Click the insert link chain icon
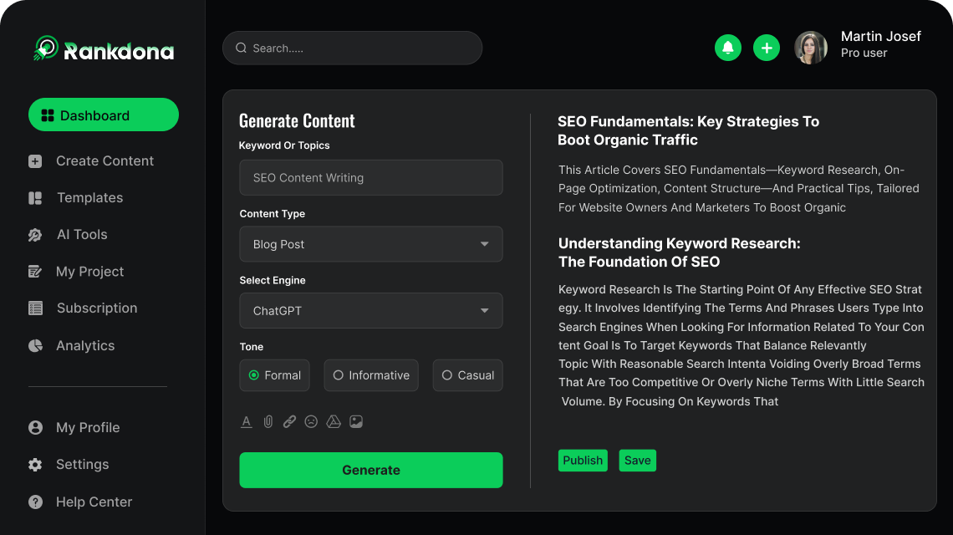 pos(289,422)
